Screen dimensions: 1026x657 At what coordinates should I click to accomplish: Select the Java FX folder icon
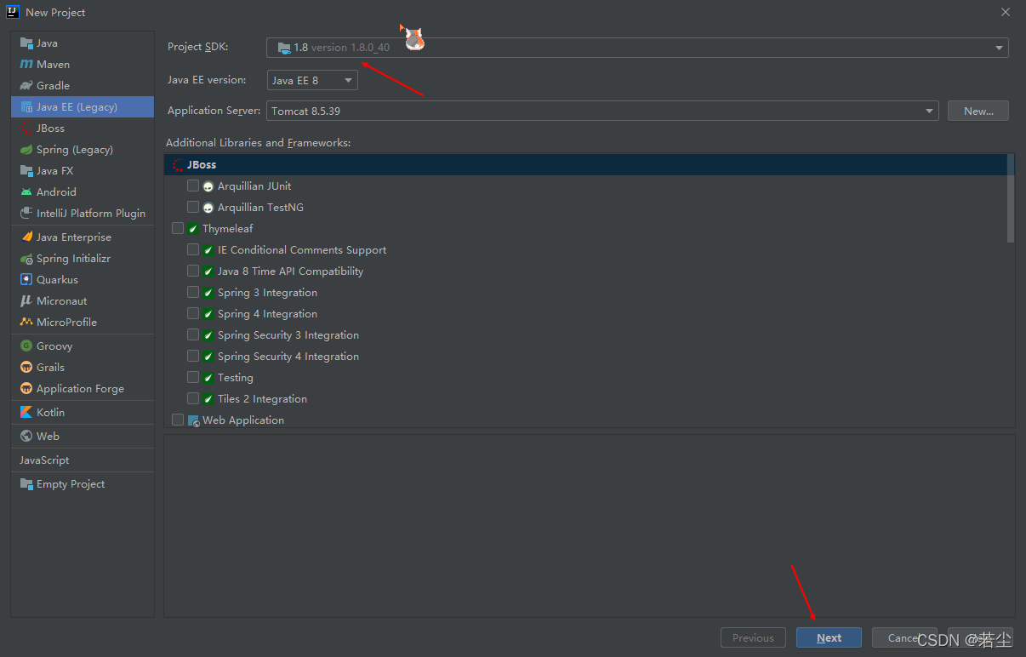[26, 170]
